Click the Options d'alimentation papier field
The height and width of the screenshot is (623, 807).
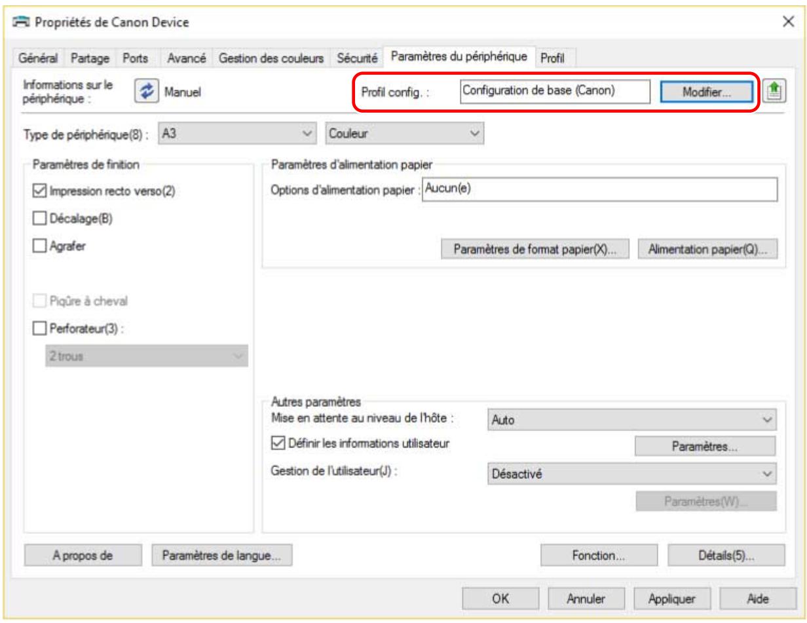(600, 190)
